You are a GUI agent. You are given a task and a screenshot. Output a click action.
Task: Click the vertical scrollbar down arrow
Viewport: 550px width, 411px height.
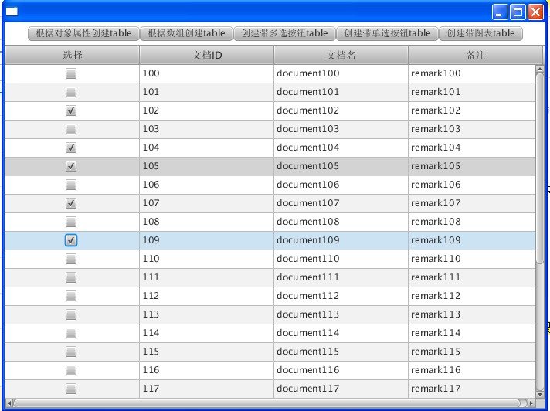point(539,394)
